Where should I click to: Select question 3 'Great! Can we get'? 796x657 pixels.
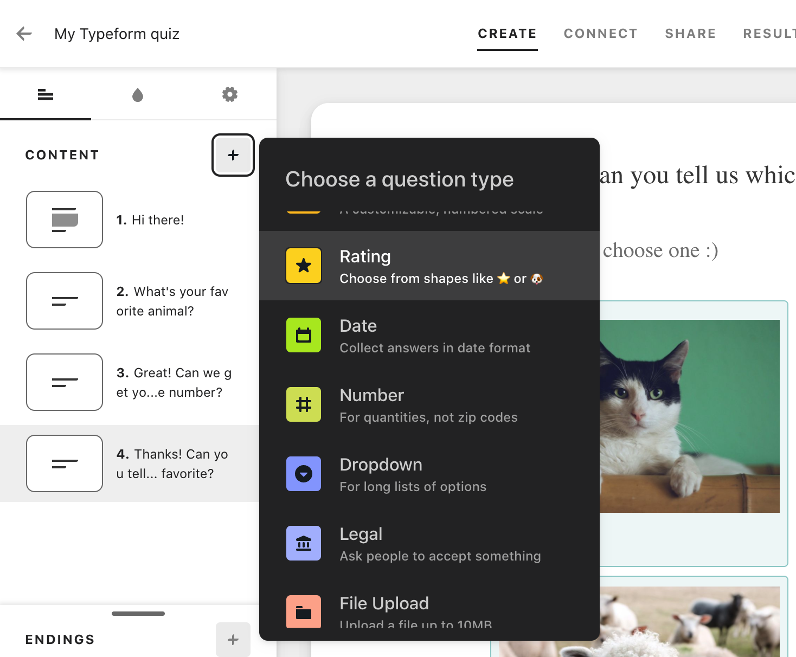[x=174, y=383]
